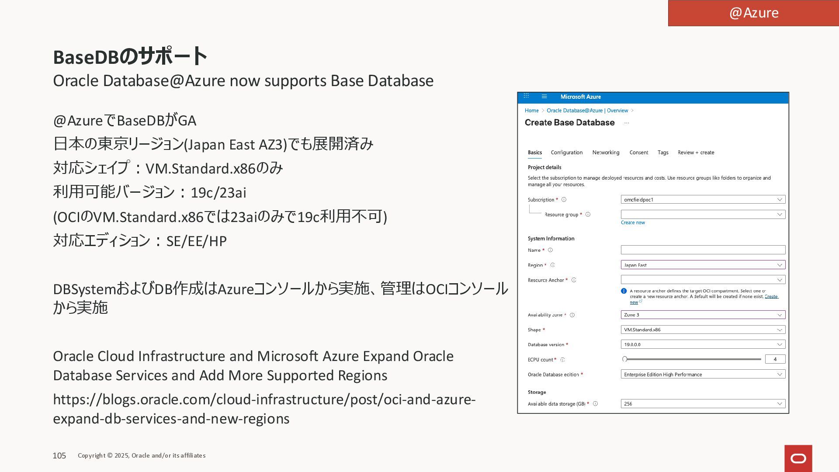This screenshot has width=839, height=472.
Task: Open the Azure hamburger menu icon
Action: (x=544, y=97)
